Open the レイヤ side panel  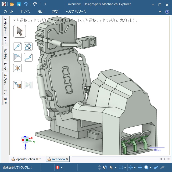coord(5,66)
